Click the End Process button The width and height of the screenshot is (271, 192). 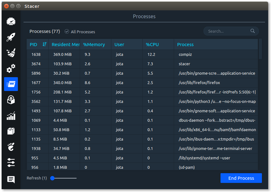241,178
